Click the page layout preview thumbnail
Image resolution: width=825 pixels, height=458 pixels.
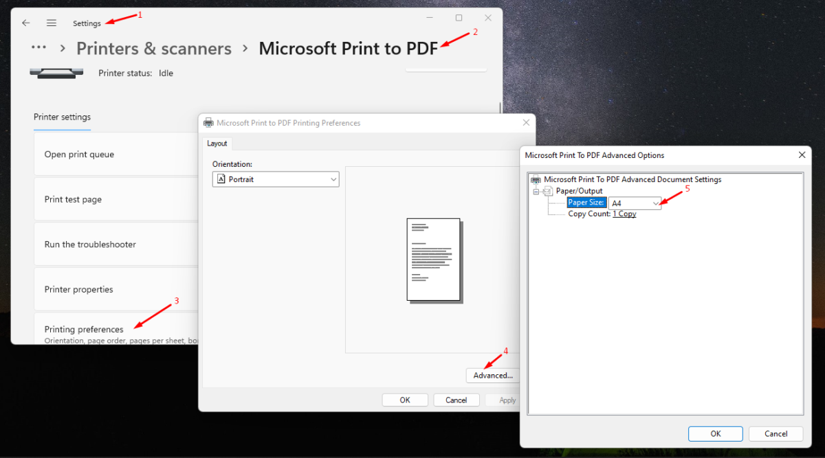coord(434,260)
